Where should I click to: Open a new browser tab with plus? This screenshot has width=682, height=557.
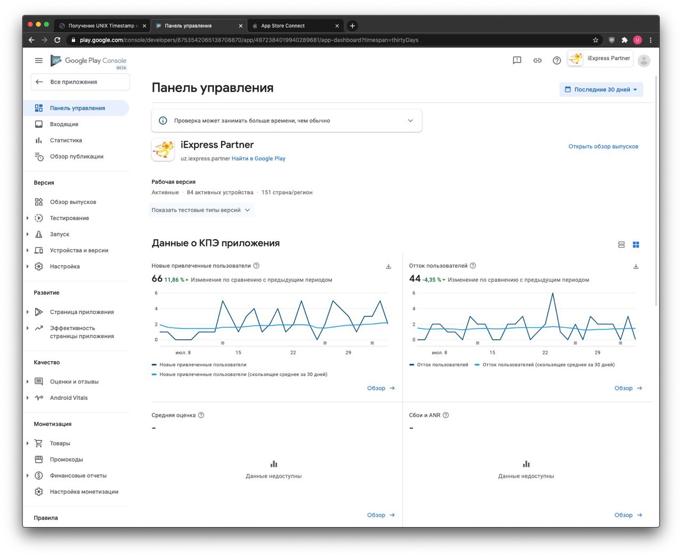click(x=352, y=26)
